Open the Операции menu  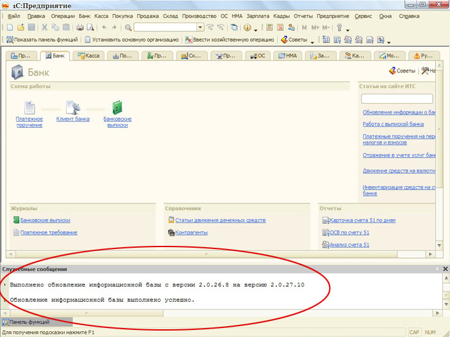pyautogui.click(x=62, y=16)
